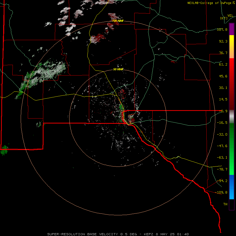The width and height of the screenshot is (236, 236).
Task: Click the [KT] units label
Action: click(224, 18)
